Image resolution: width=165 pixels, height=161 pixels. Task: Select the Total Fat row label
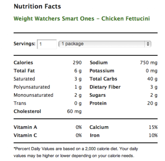pyautogui.click(x=24, y=71)
